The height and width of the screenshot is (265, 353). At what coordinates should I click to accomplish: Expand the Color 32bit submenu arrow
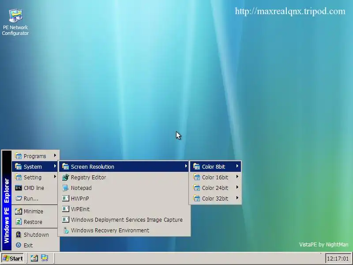click(237, 198)
